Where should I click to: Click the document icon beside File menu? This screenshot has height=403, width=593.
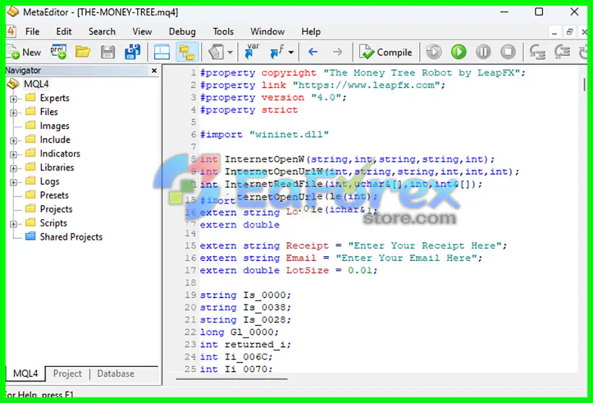(x=10, y=31)
